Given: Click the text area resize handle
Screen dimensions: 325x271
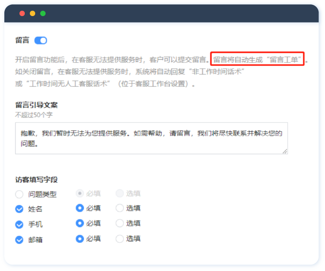Looking at the screenshot, I should pos(285,151).
